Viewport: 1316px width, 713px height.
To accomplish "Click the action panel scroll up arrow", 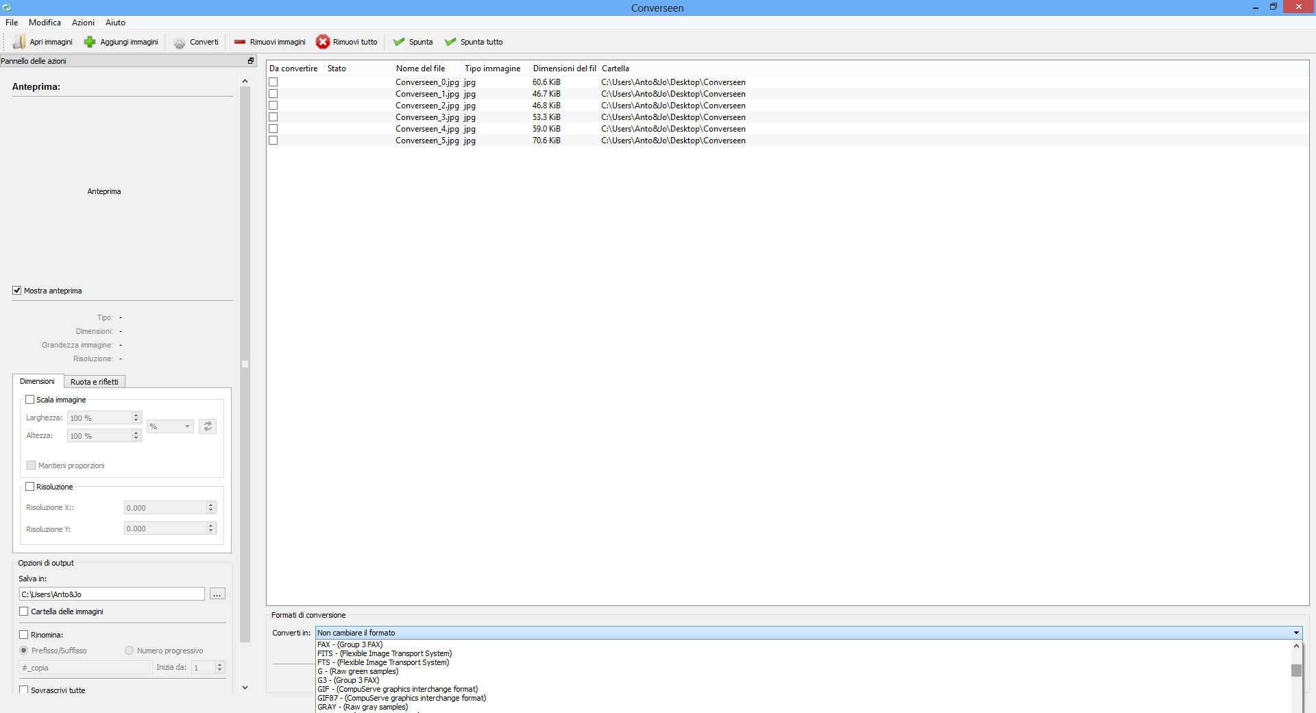I will (x=245, y=81).
